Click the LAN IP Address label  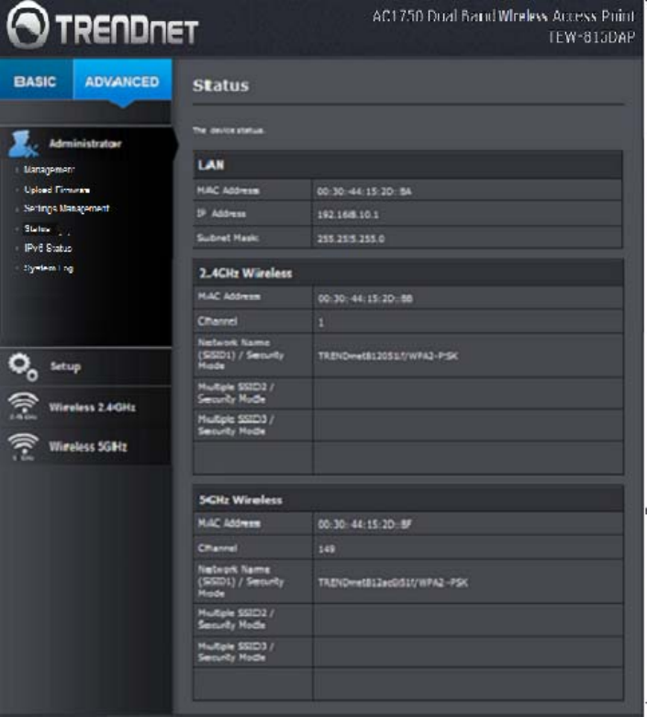point(221,214)
